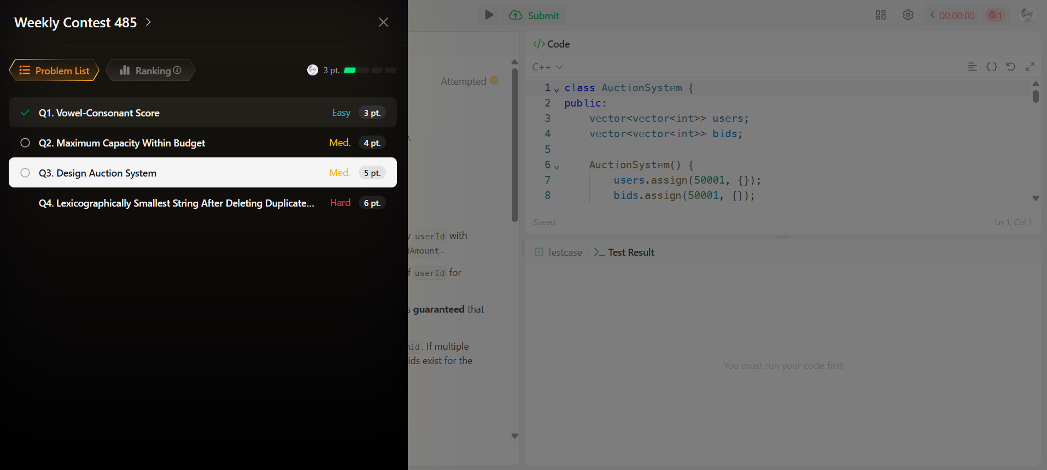Viewport: 1047px width, 470px height.
Task: Reset code with the undo arrow icon
Action: pyautogui.click(x=1010, y=67)
